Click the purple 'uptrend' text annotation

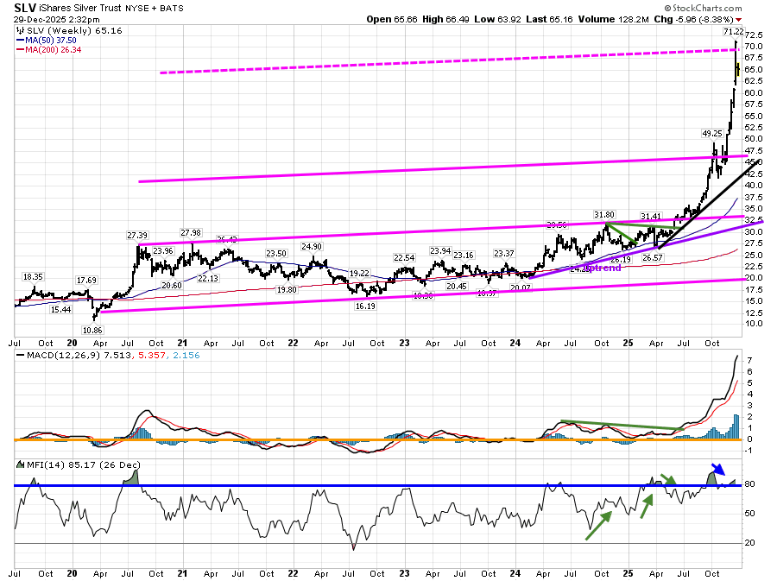604,268
